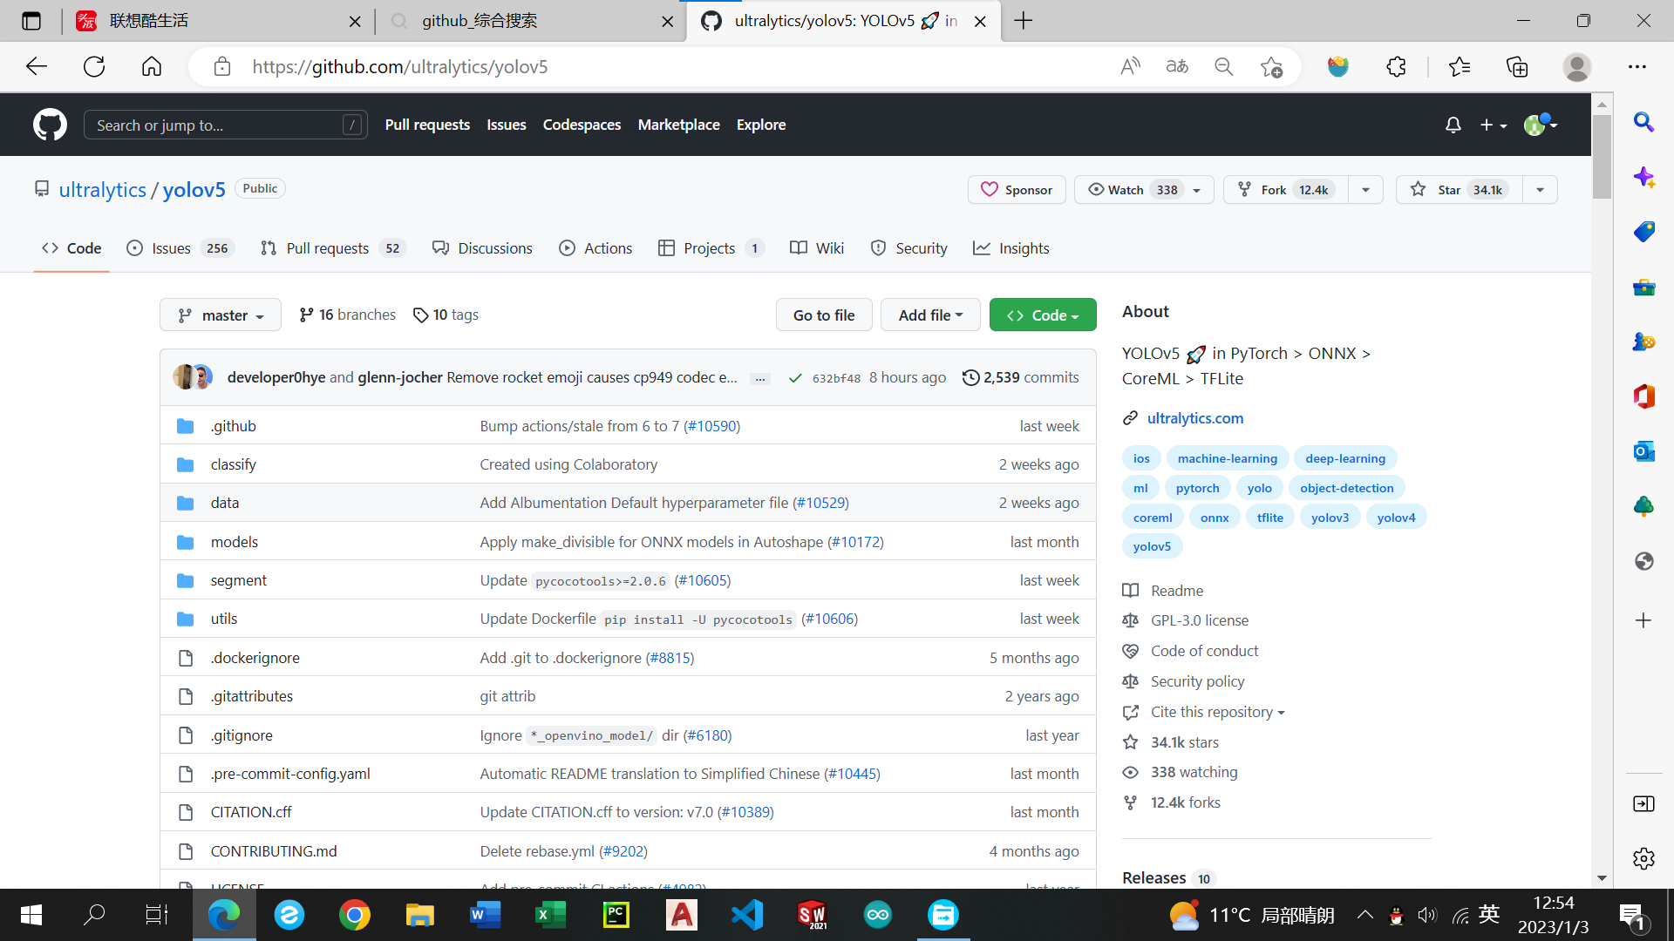
Task: Click browser extensions puzzle icon
Action: click(1396, 67)
